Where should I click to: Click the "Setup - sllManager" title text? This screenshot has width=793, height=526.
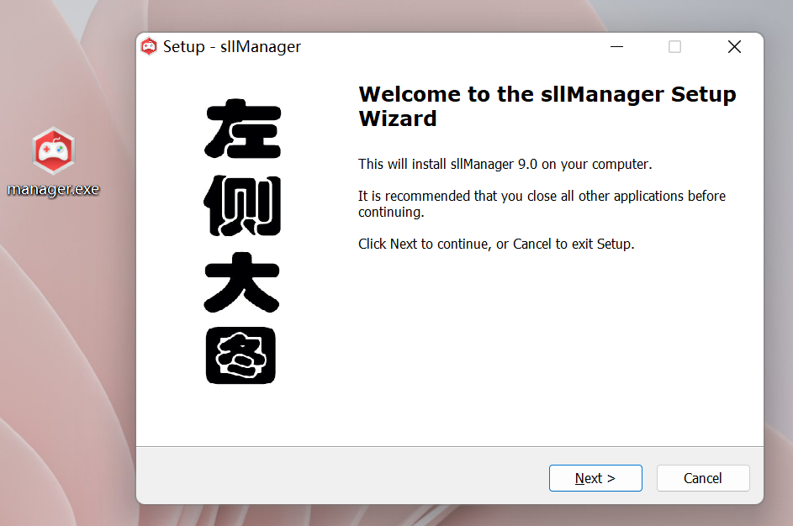(x=232, y=47)
